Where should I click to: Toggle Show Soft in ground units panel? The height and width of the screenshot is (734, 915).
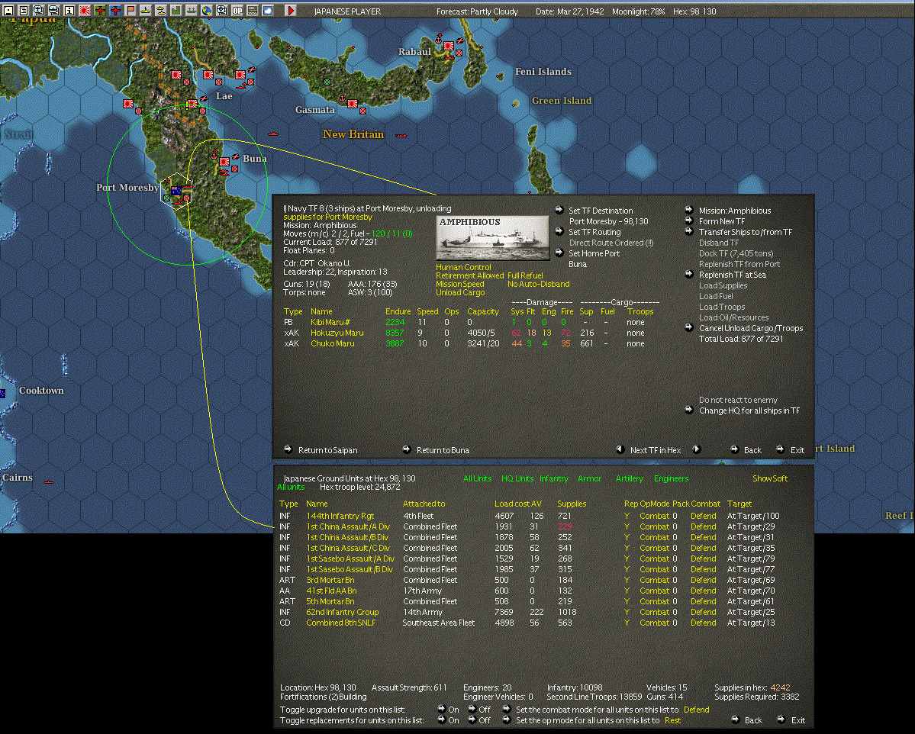click(x=770, y=478)
